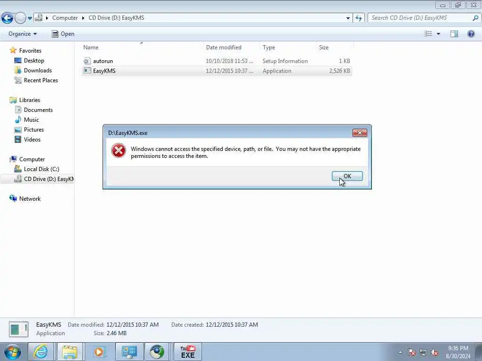The height and width of the screenshot is (361, 482).
Task: Click the EasyKMS file icon
Action: 87,71
